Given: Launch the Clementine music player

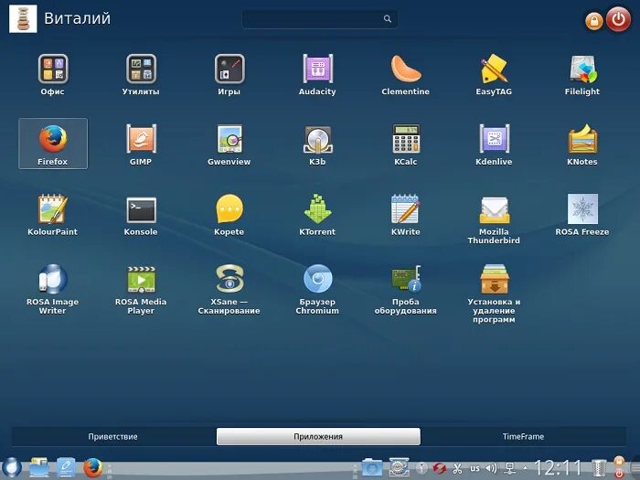Looking at the screenshot, I should coord(405,74).
